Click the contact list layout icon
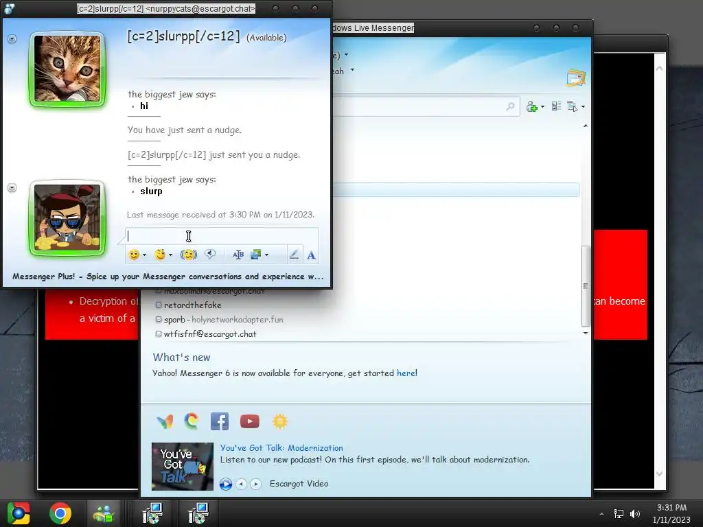This screenshot has height=527, width=703. click(x=556, y=106)
